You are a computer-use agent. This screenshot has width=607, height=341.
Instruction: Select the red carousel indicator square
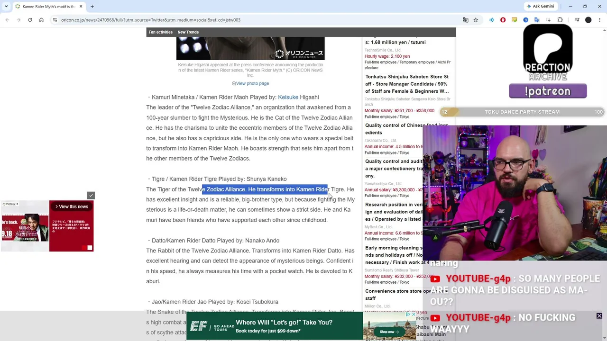[84, 248]
